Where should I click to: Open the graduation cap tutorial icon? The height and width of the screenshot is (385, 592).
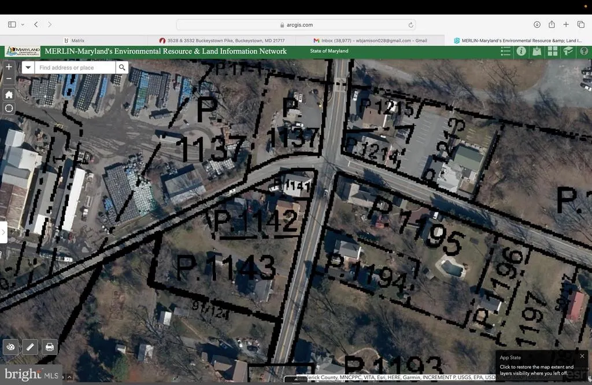point(568,51)
